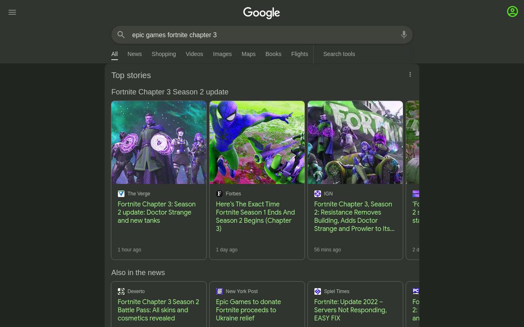Click the Dexerto publisher icon
Screen dimensions: 524x327
121,291
